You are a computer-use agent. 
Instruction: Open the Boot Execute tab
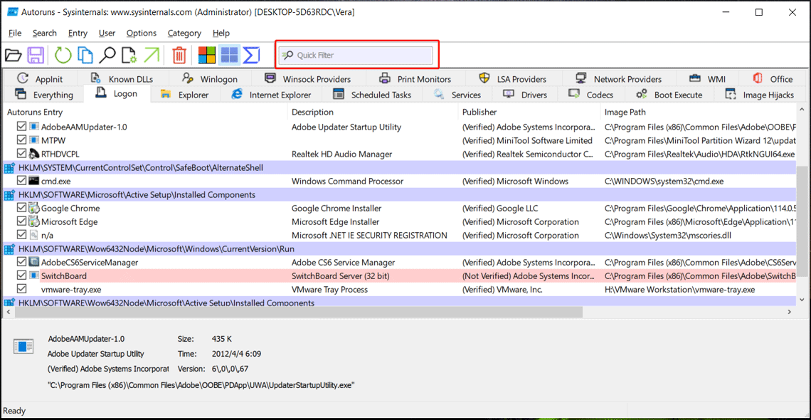(x=669, y=95)
